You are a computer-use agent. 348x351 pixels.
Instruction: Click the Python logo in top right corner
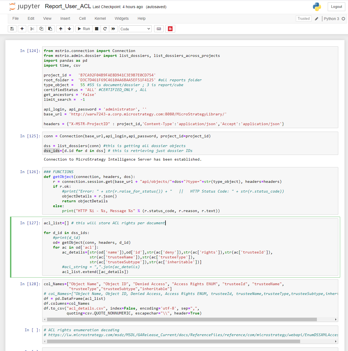pos(317,6)
